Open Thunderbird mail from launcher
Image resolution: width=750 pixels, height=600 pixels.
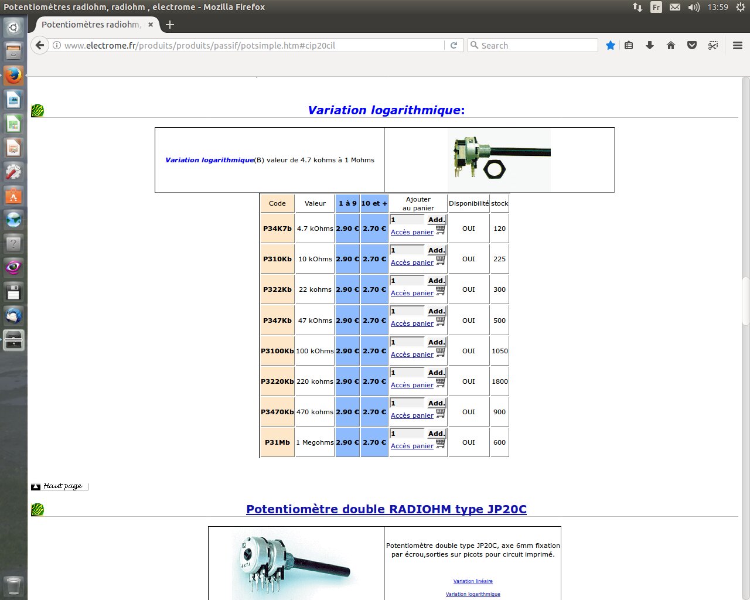(13, 316)
